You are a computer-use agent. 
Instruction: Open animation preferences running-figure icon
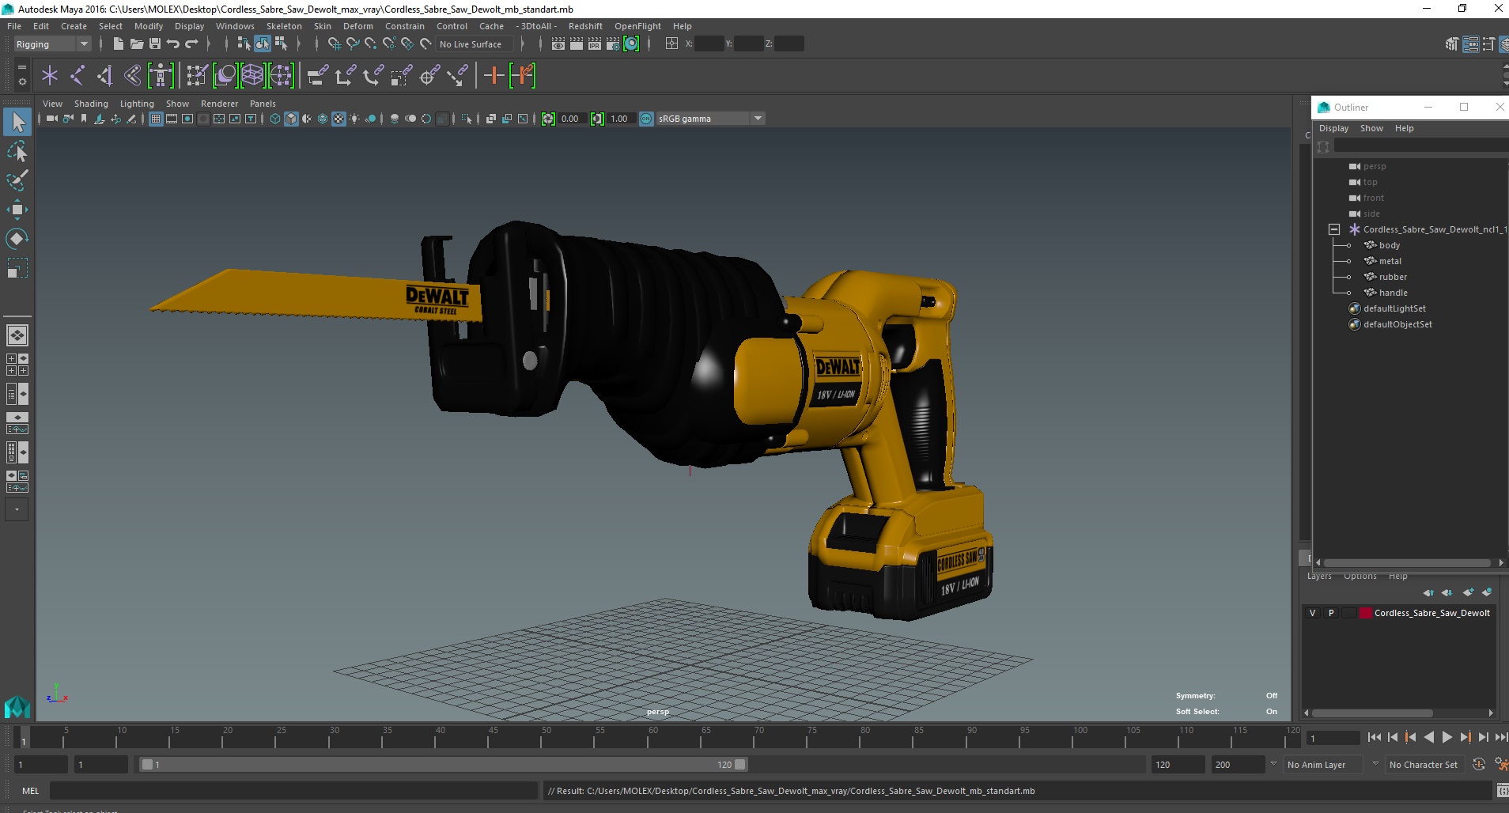pos(1500,765)
